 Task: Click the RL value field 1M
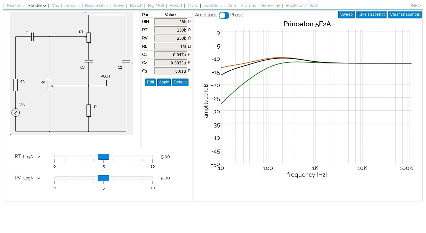pyautogui.click(x=170, y=46)
